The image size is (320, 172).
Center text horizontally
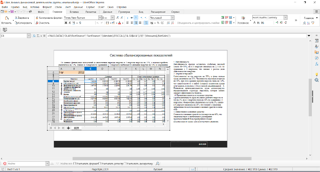click(132, 23)
